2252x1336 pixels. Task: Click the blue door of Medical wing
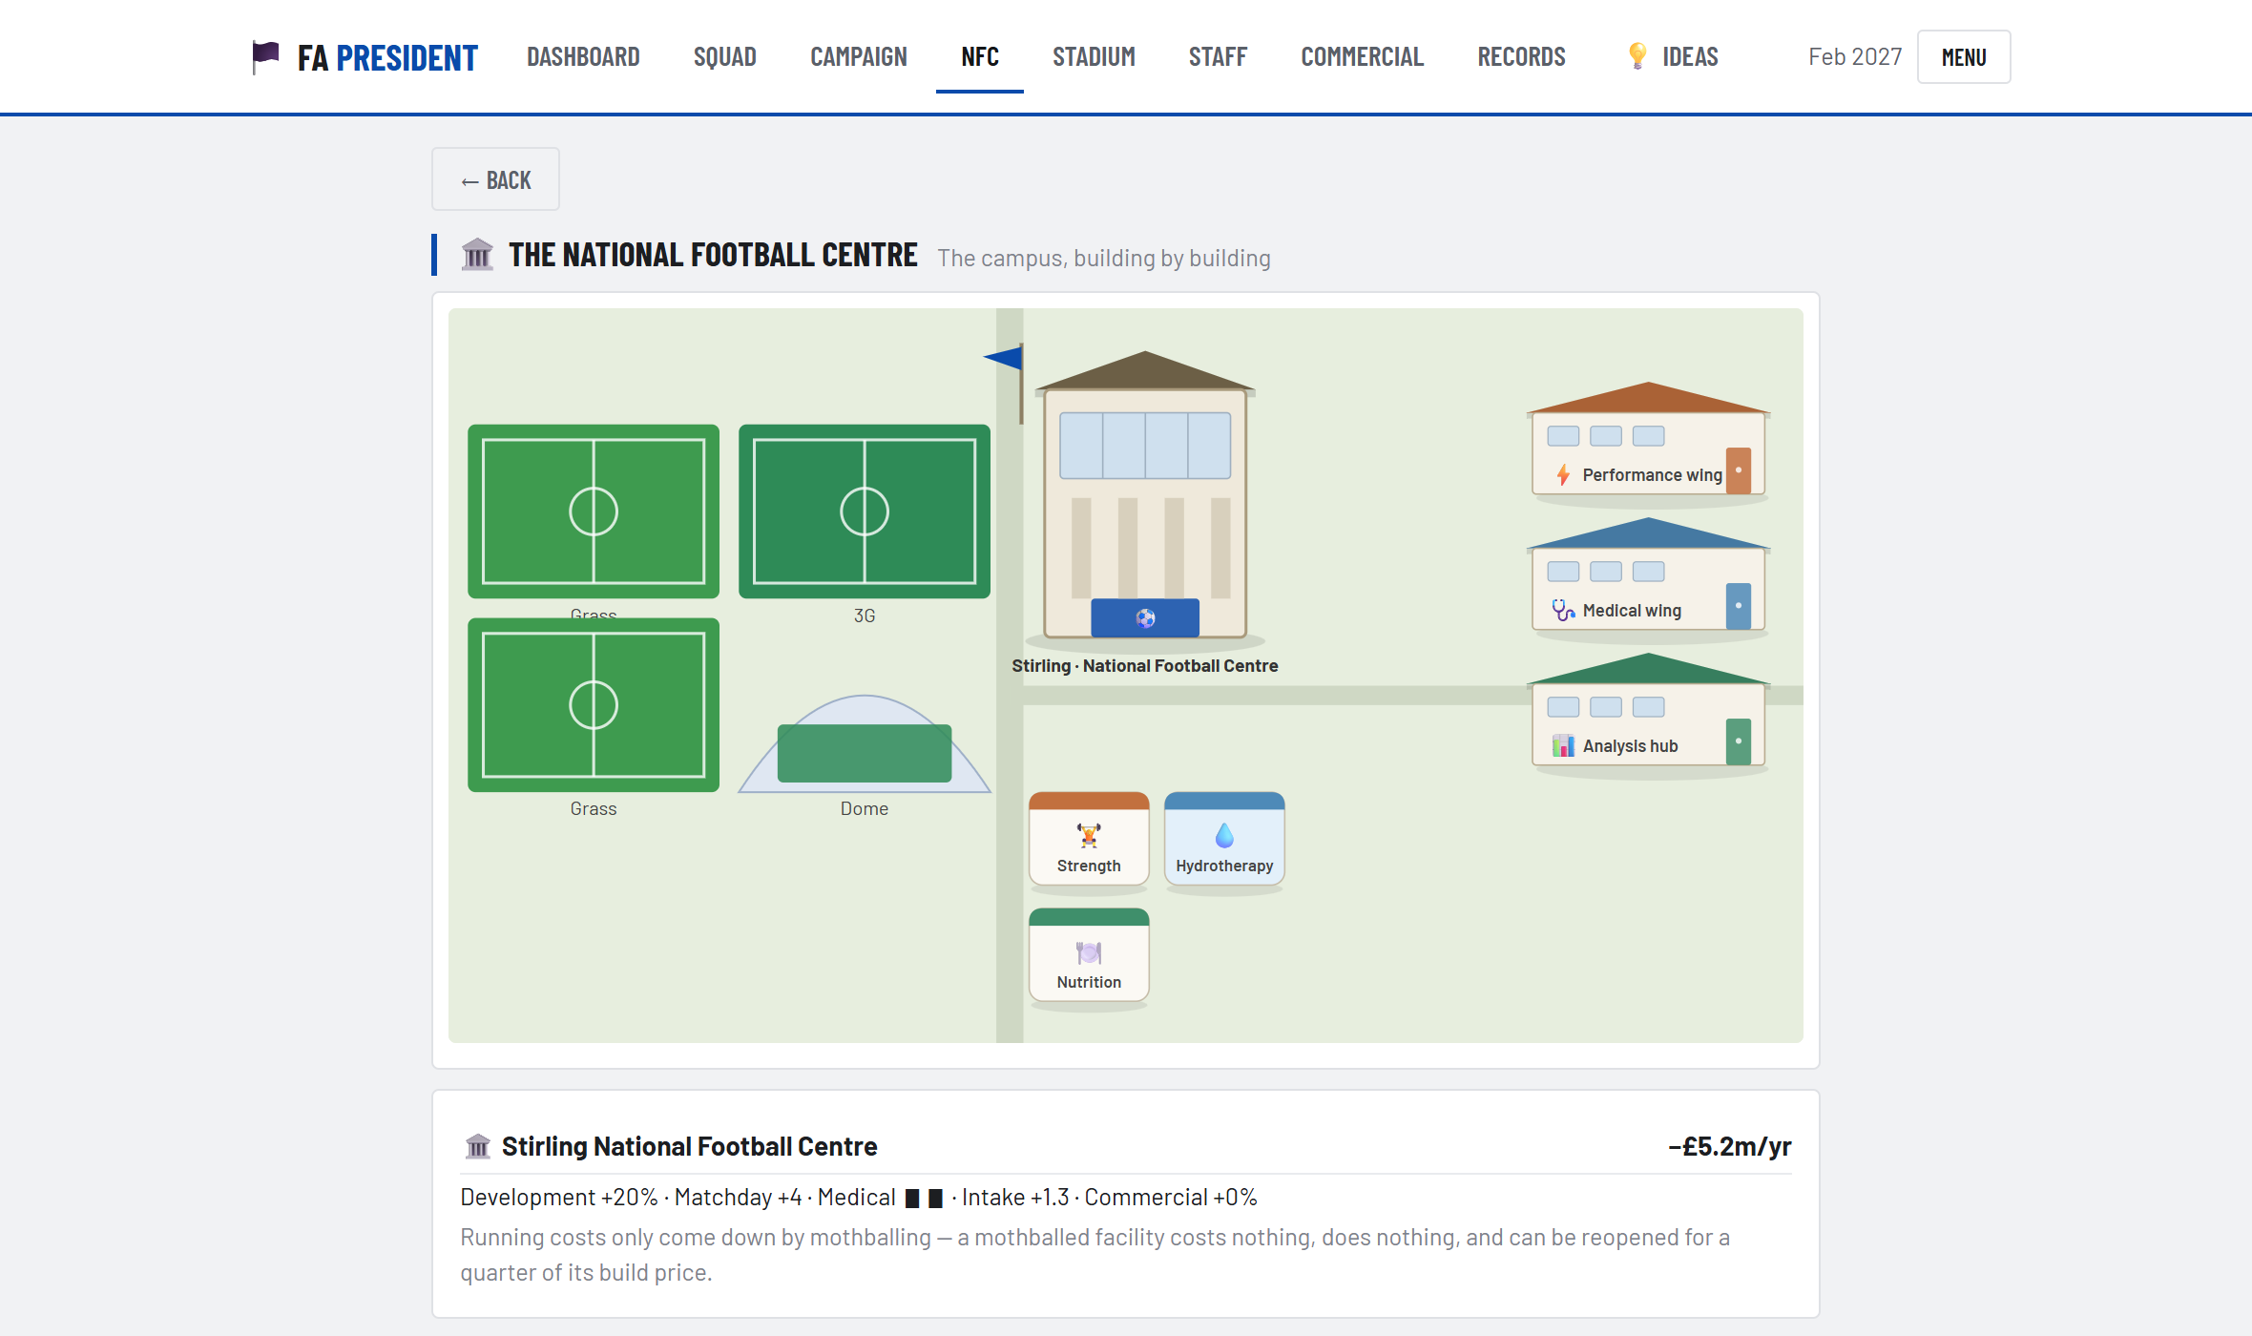tap(1739, 606)
